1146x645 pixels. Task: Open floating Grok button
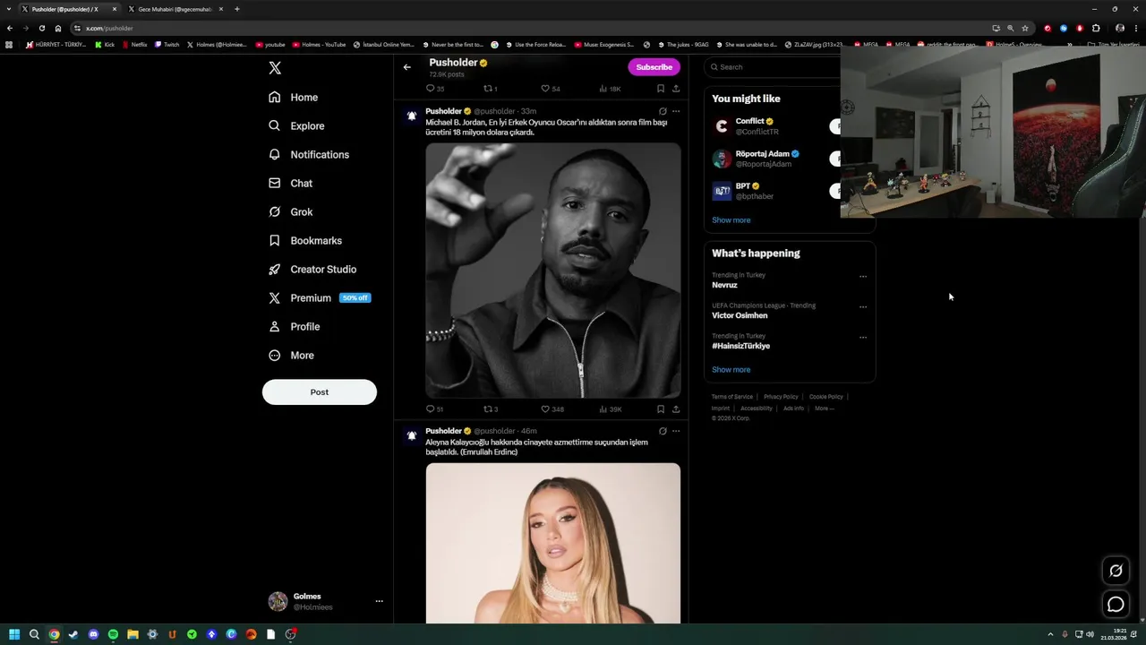tap(1116, 571)
